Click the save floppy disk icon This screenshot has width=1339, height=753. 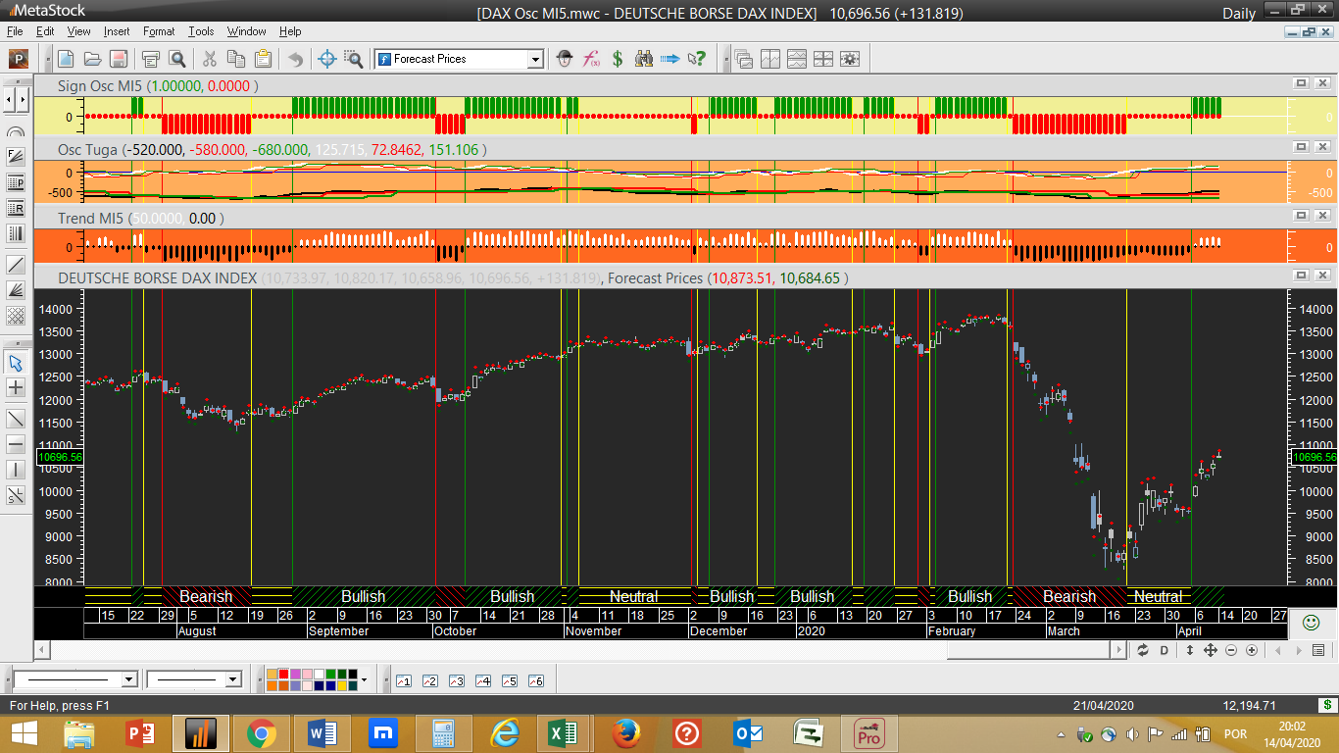point(118,59)
